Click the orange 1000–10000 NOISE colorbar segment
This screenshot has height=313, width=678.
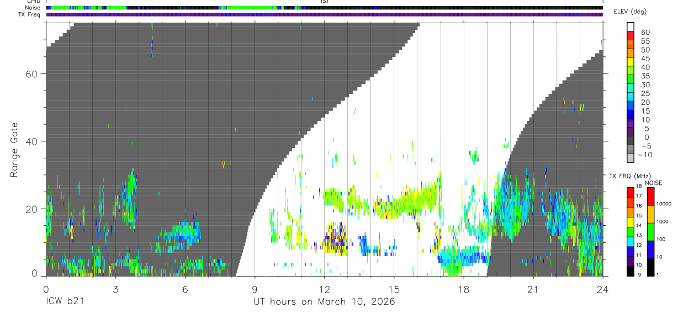tap(650, 214)
